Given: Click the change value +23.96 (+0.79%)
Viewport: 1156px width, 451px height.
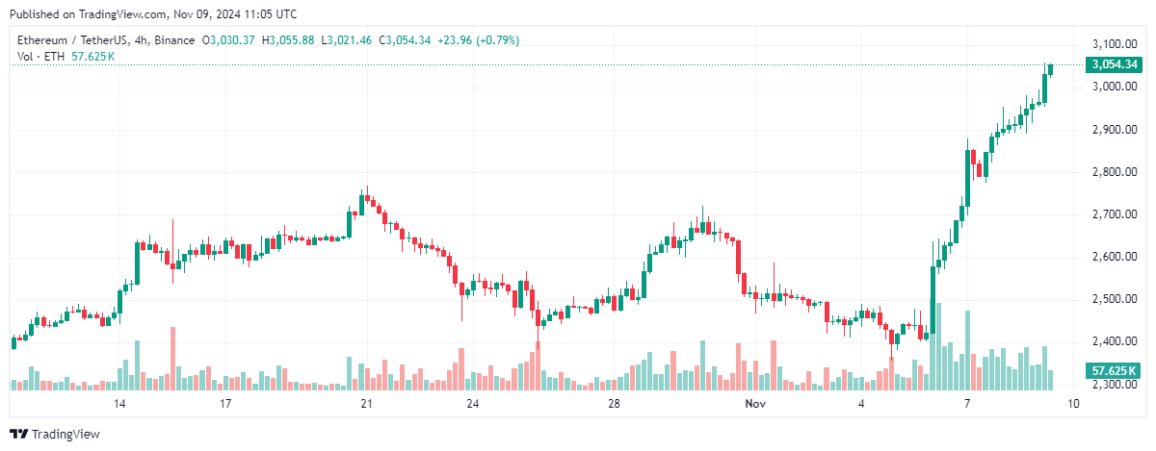Looking at the screenshot, I should coord(479,40).
